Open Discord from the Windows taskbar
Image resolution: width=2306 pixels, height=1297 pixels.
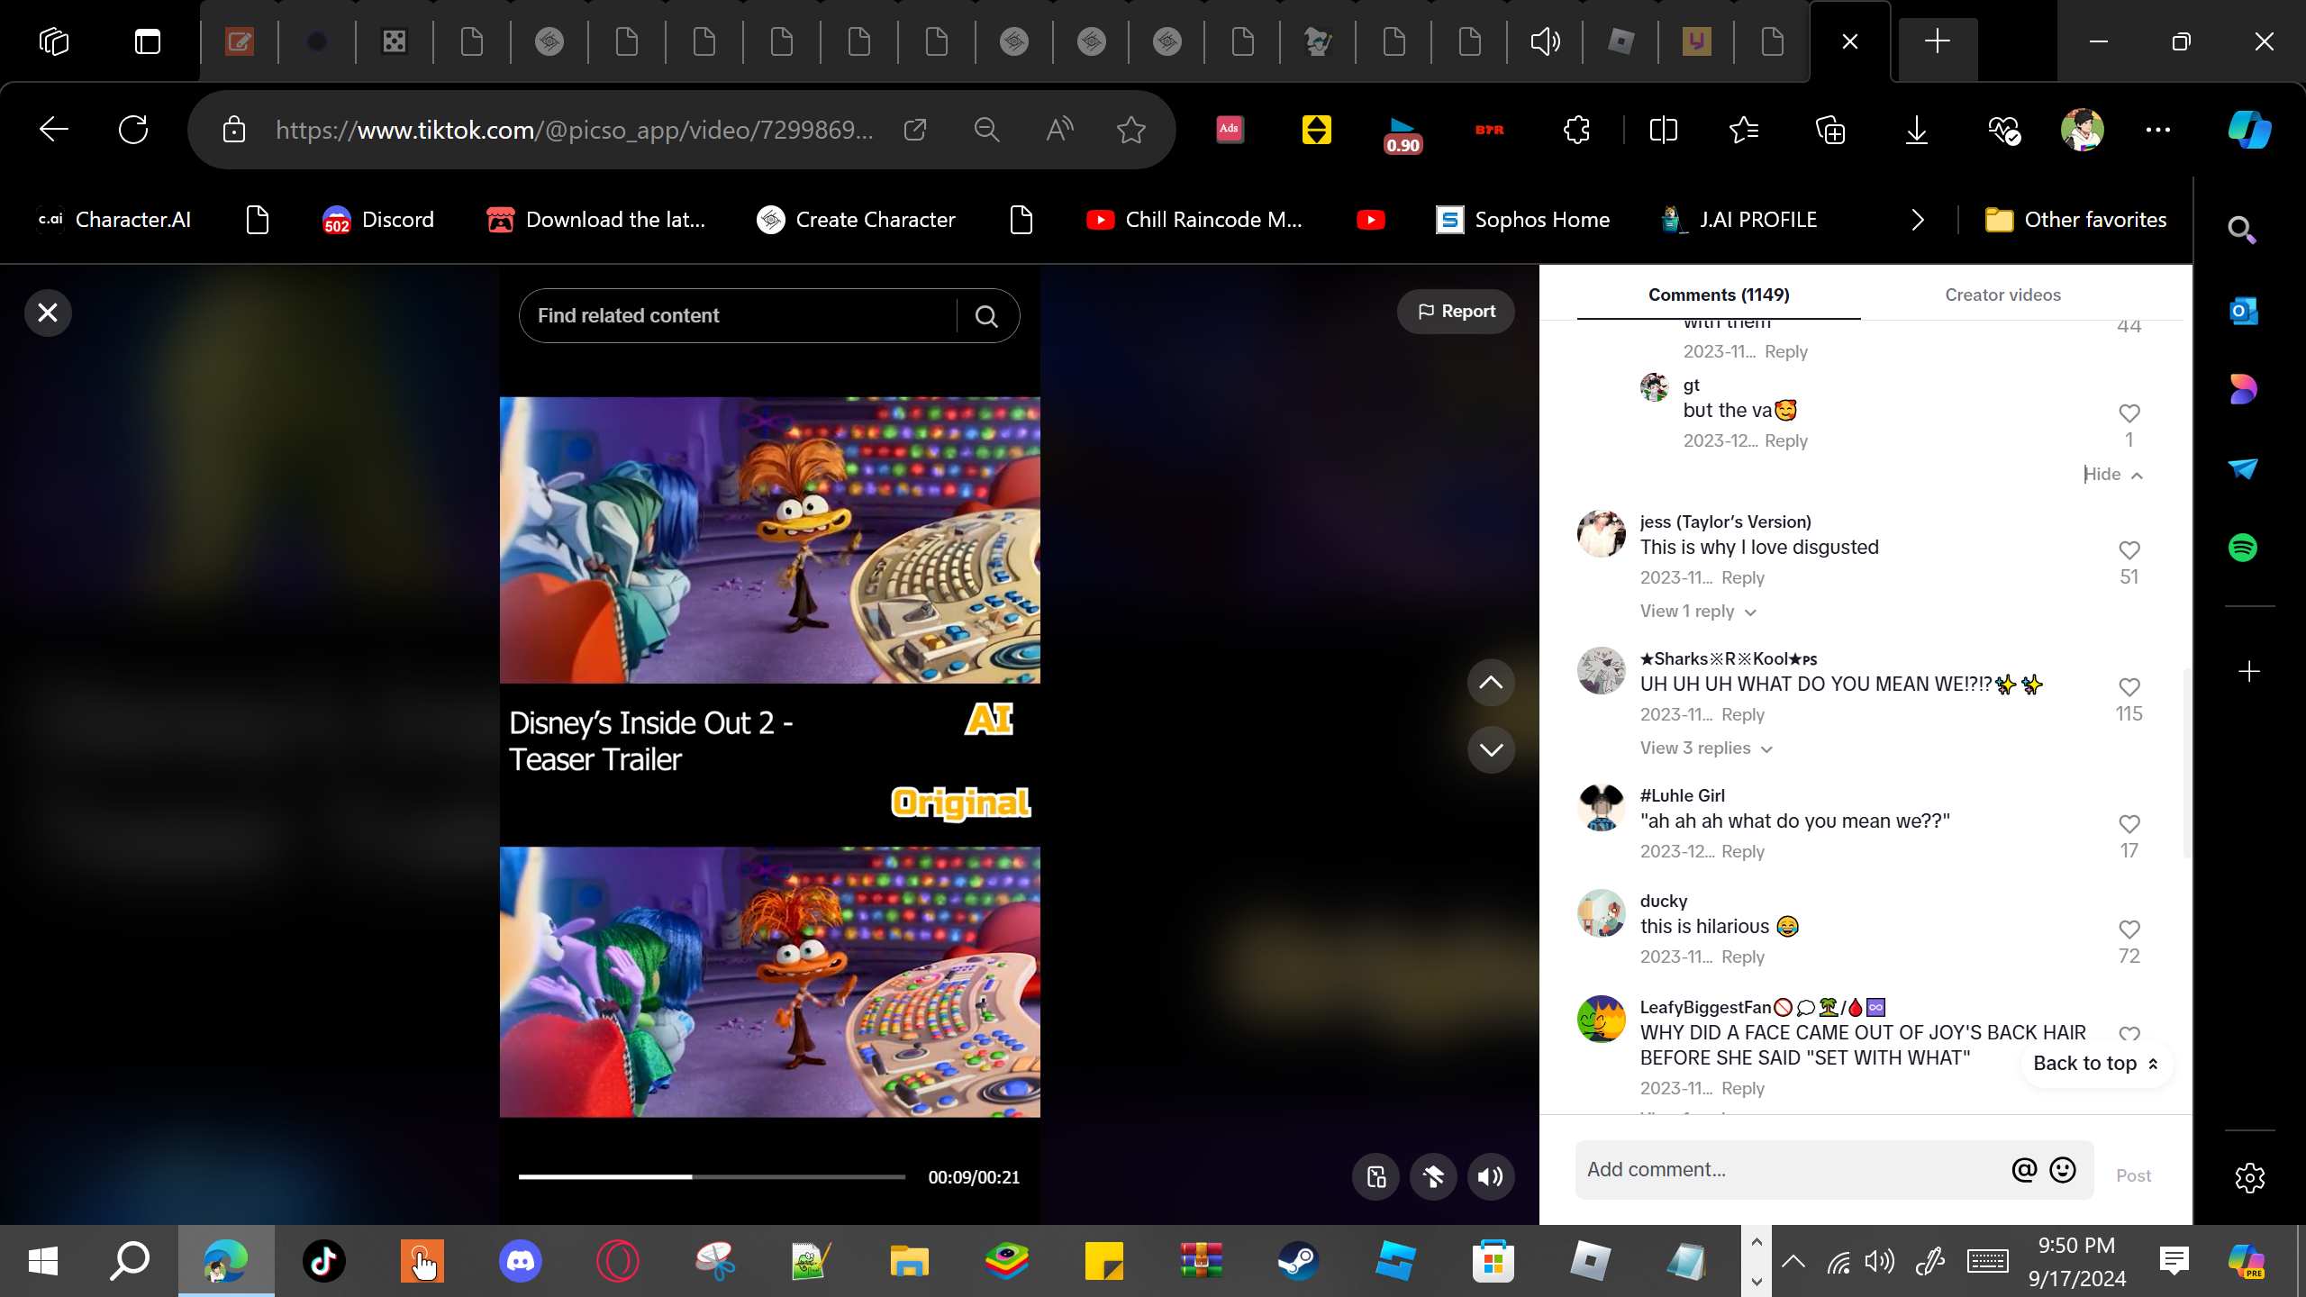(520, 1260)
